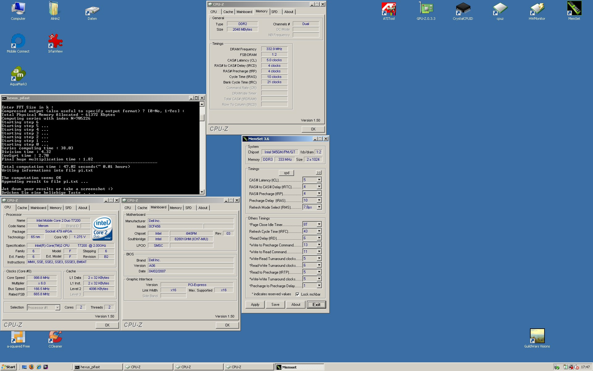The width and height of the screenshot is (593, 371).
Task: Switch to hexus_pifast taskbar button
Action: click(98, 367)
